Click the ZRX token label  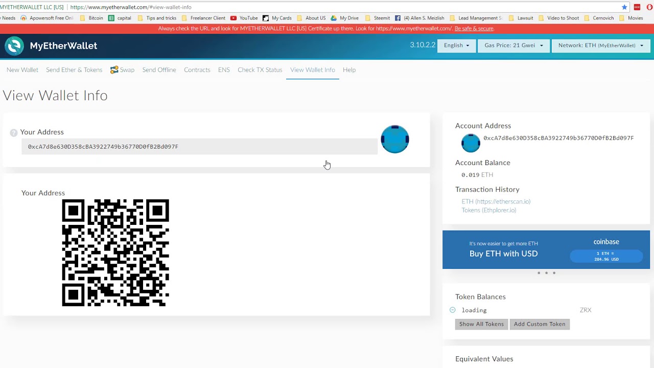coord(586,310)
